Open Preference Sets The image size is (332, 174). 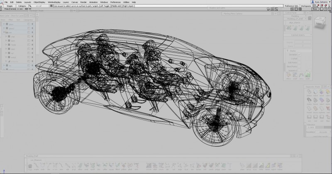292,6
